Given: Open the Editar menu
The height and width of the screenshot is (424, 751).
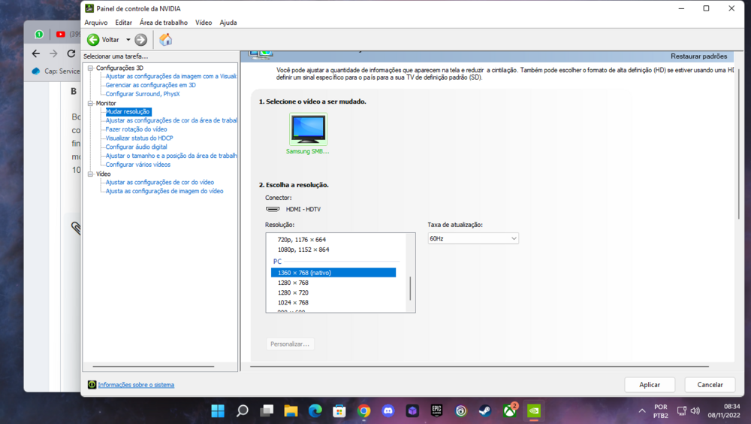Looking at the screenshot, I should pos(124,23).
